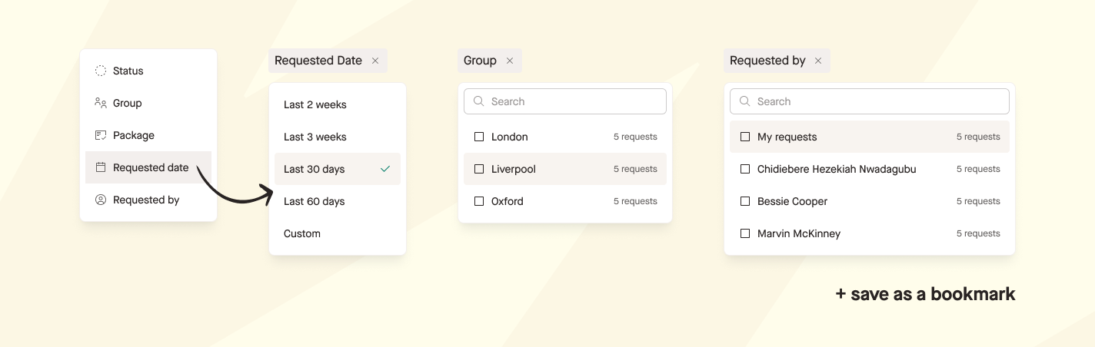This screenshot has height=347, width=1095.
Task: Select the Bessie Cooper checkbox
Action: click(745, 201)
